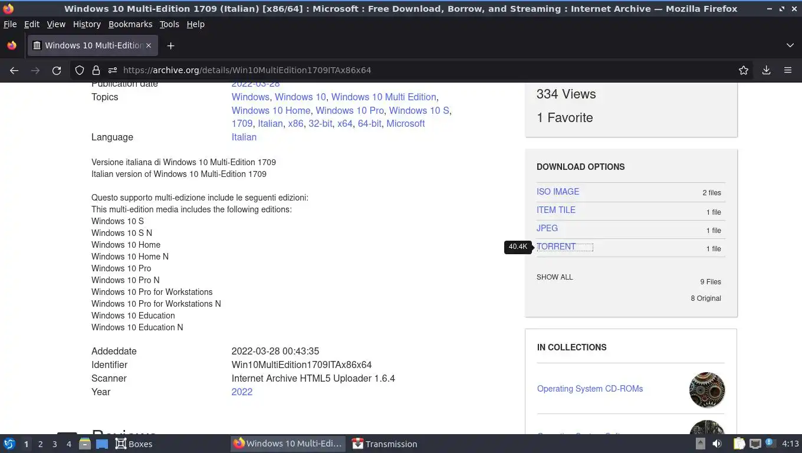Open the ITEM TILE download link
The image size is (802, 453).
[556, 210]
